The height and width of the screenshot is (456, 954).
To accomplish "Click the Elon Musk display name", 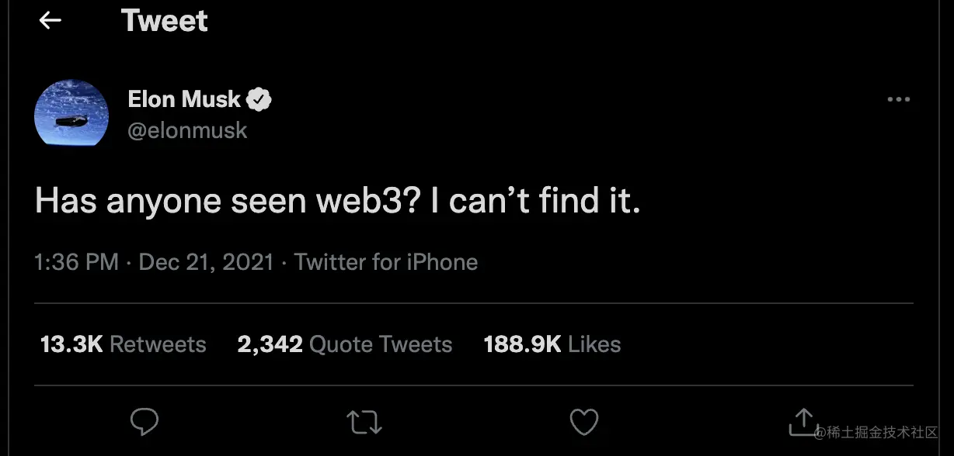I will pos(184,99).
